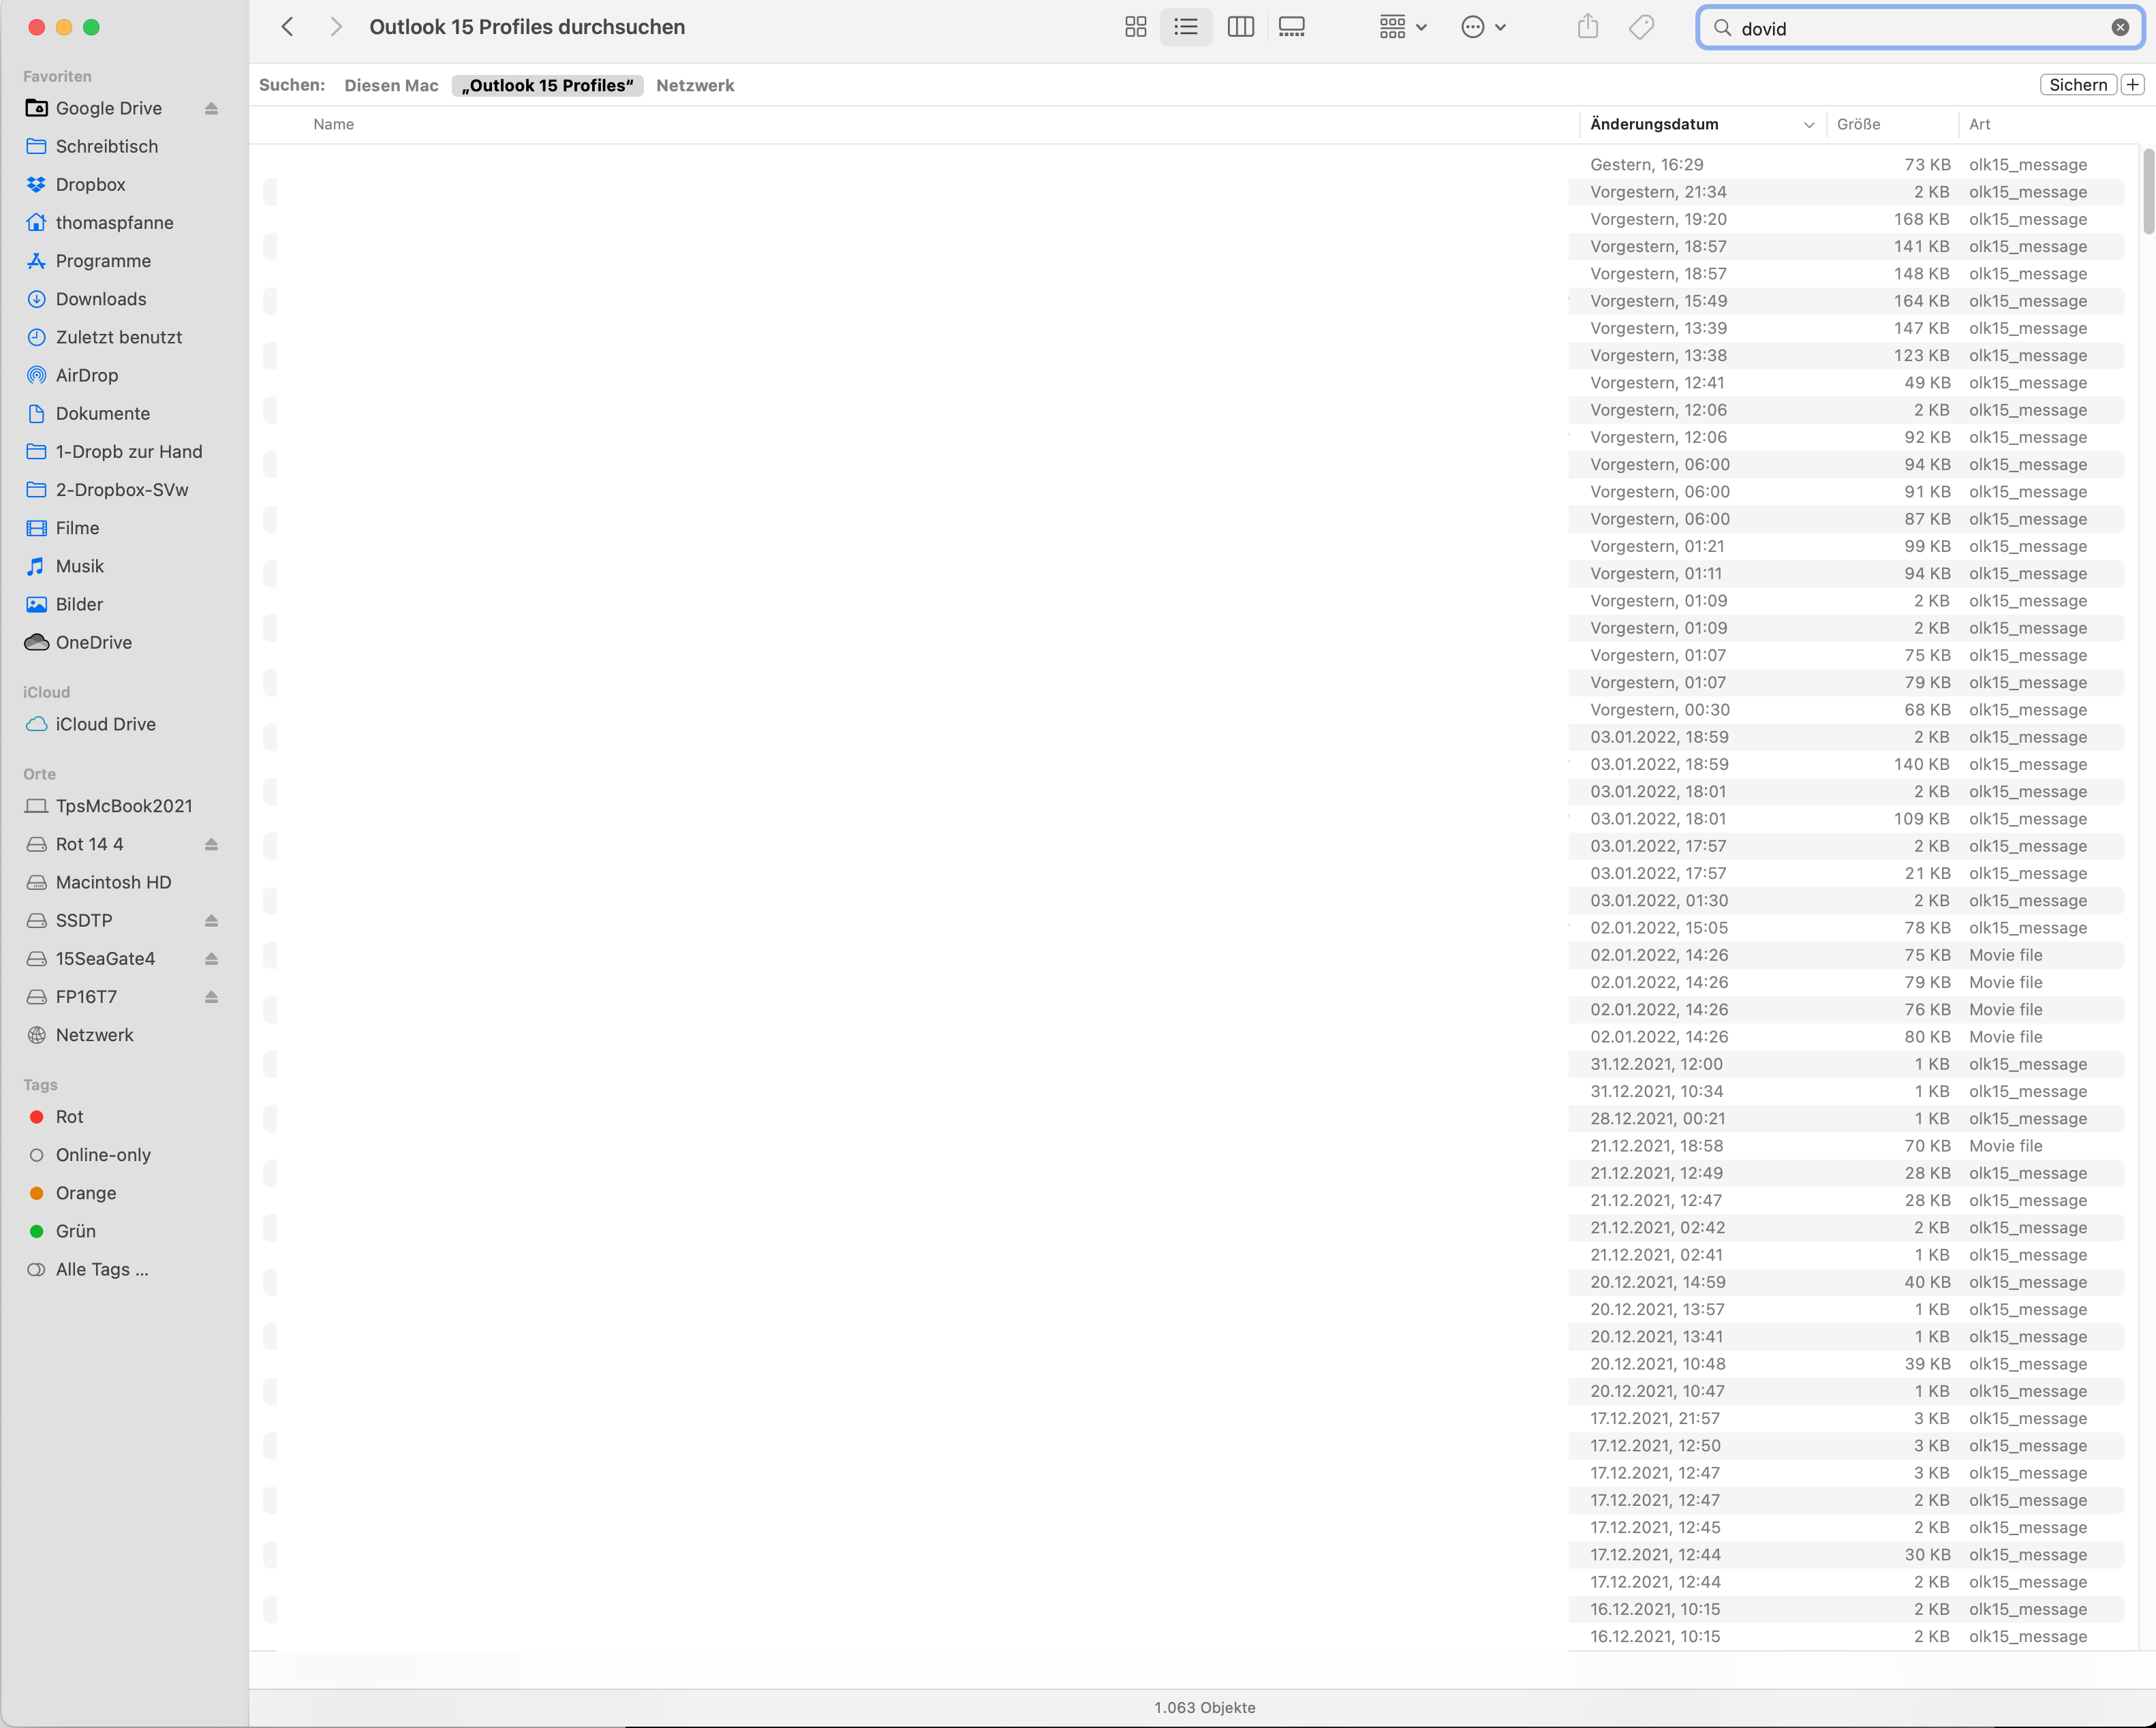Eject the SSDTP drive
Viewport: 2156px width, 1728px height.
(211, 920)
